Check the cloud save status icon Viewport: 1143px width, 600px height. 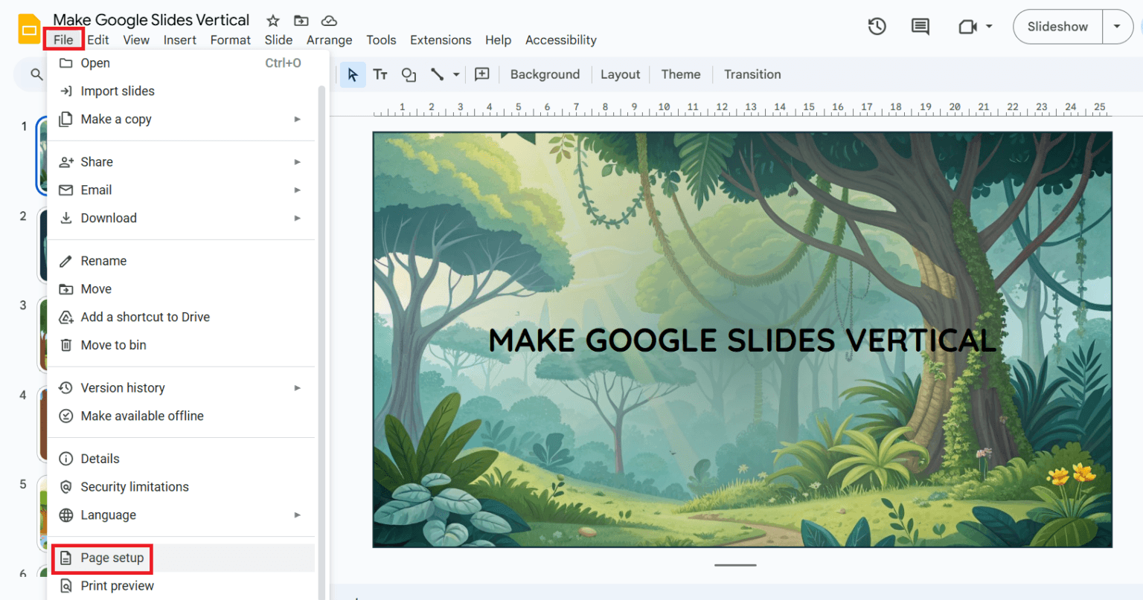point(327,21)
